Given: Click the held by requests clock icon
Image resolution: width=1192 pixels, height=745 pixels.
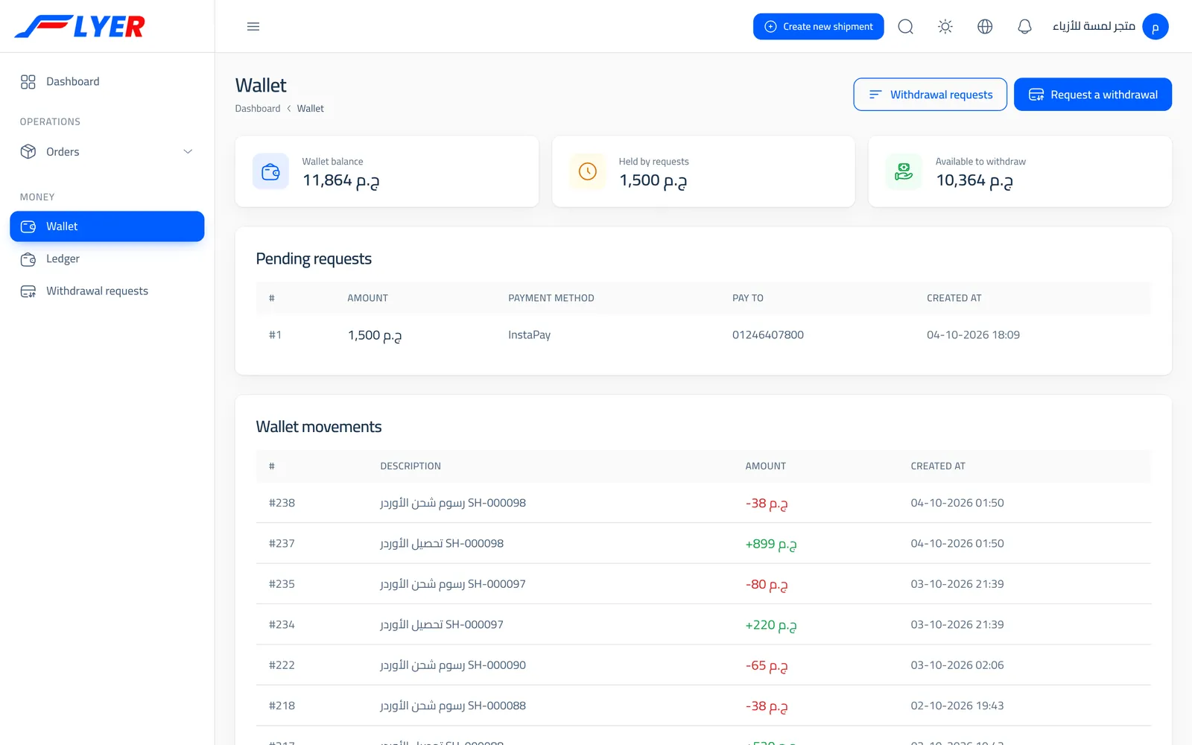Looking at the screenshot, I should pyautogui.click(x=588, y=171).
